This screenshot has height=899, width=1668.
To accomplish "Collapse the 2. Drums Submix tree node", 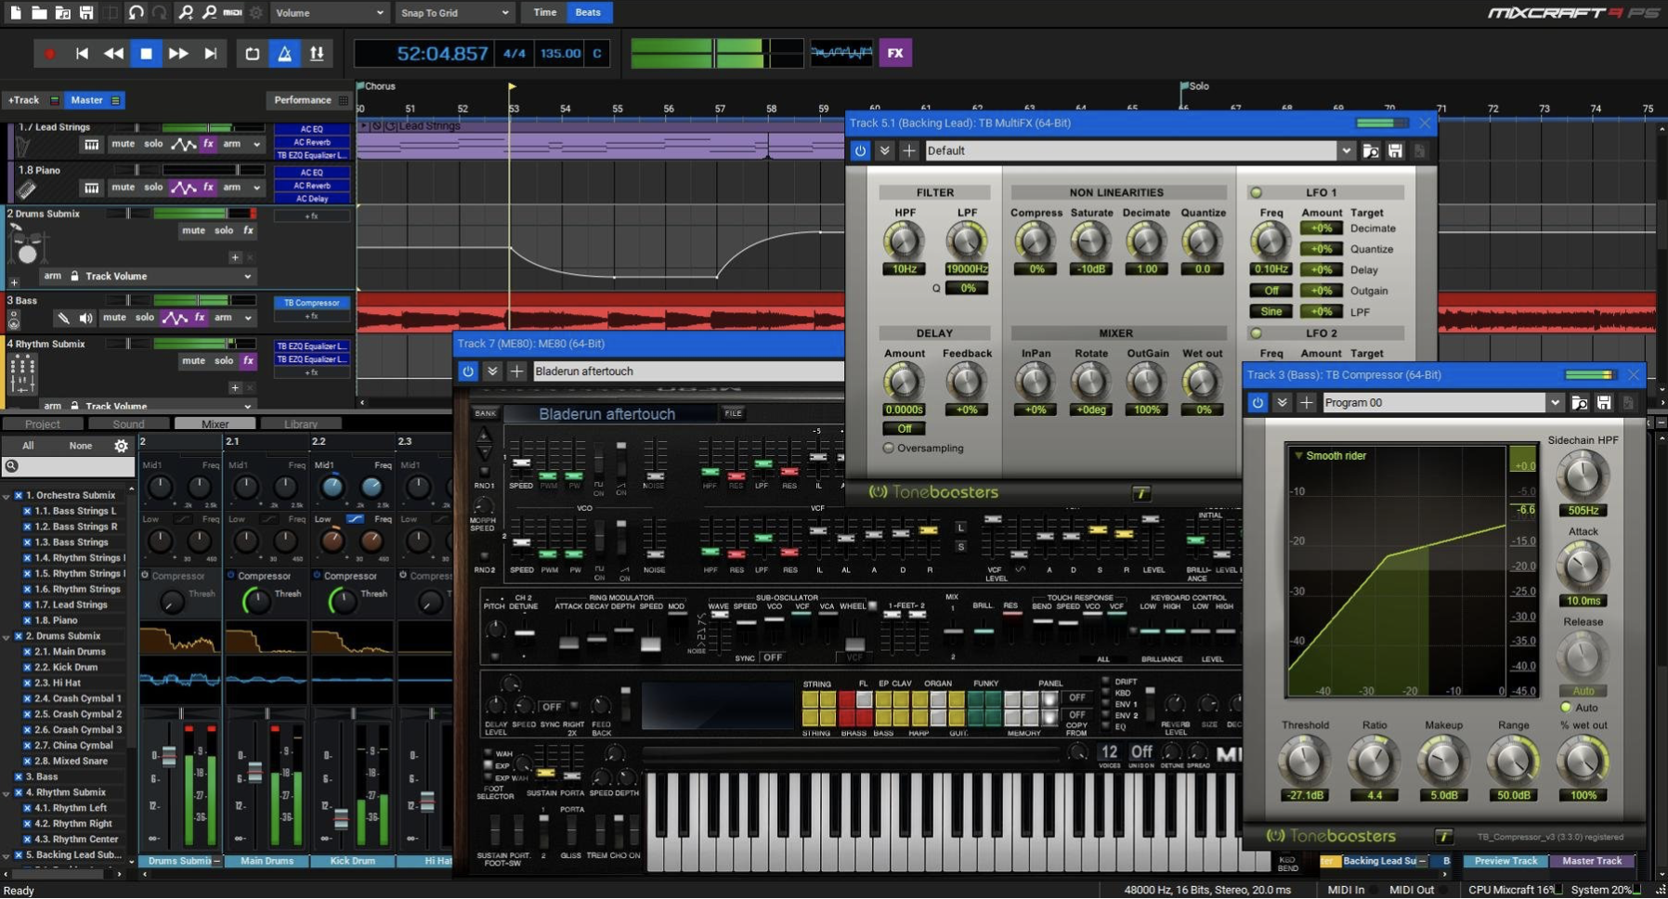I will pos(7,636).
